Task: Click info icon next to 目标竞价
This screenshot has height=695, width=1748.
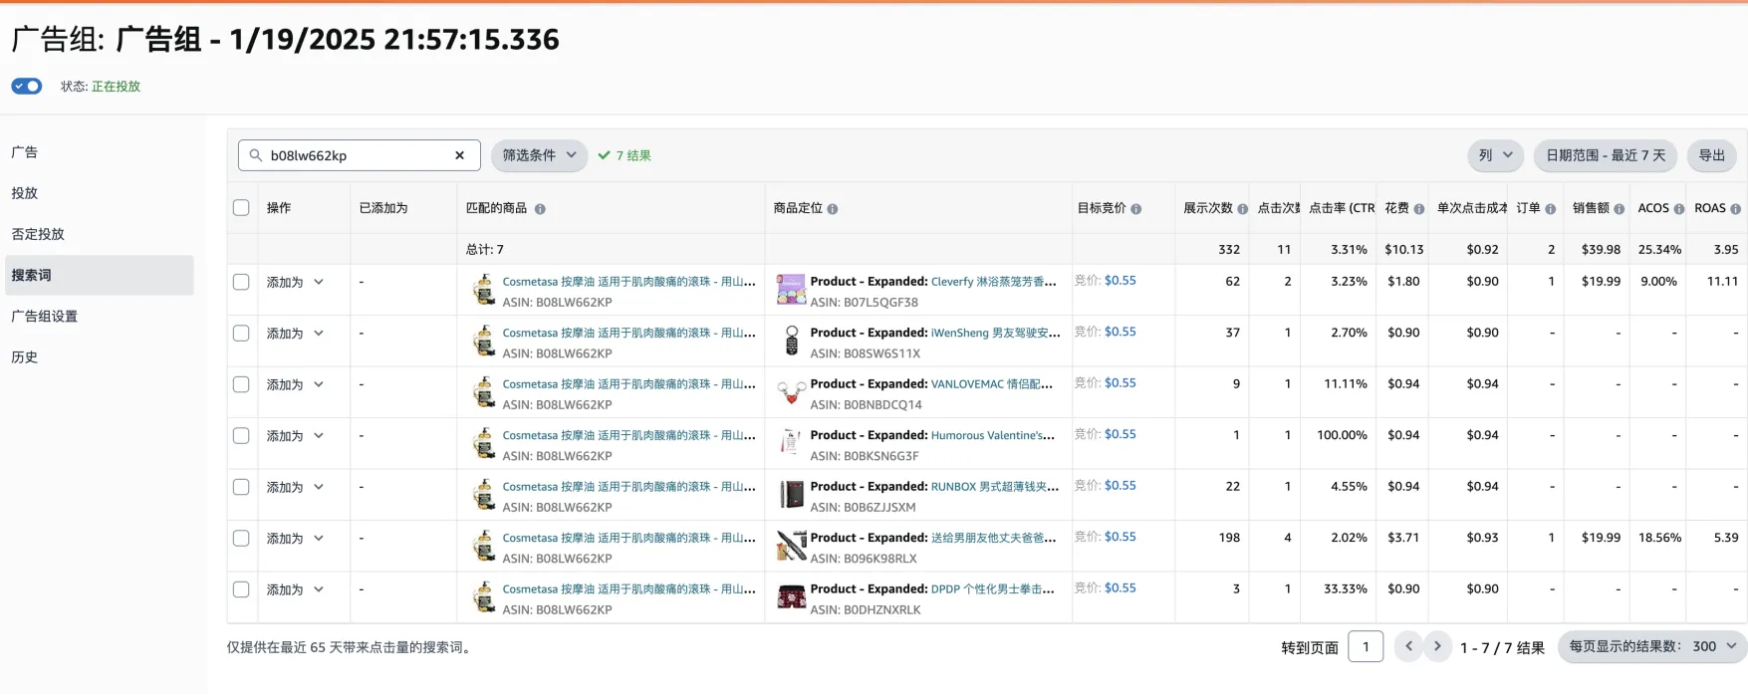Action: [1136, 209]
